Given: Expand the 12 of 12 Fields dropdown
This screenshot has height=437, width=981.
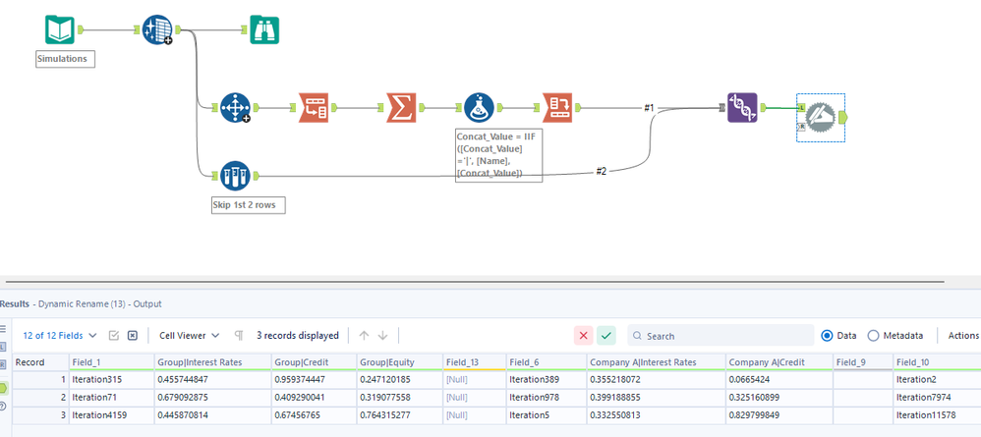Looking at the screenshot, I should coord(59,336).
